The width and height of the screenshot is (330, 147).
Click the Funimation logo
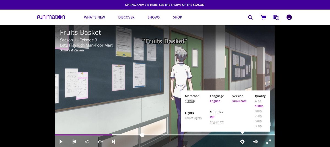51,17
